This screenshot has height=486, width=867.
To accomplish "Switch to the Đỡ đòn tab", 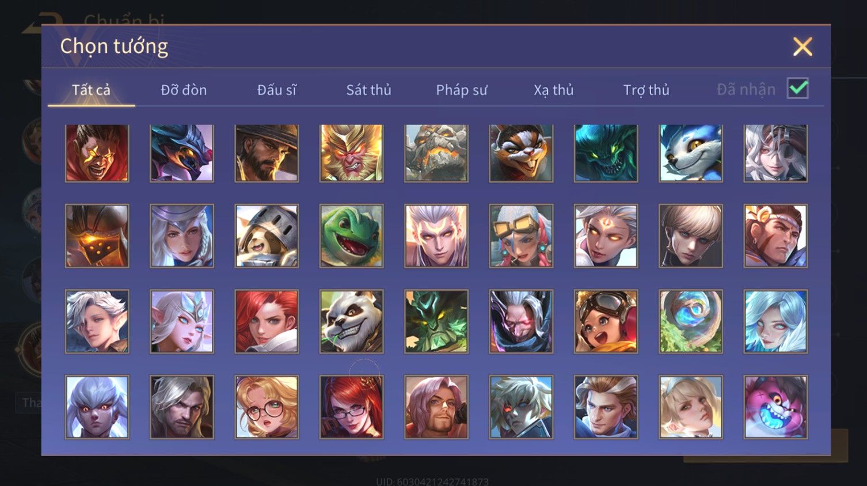I will [184, 90].
